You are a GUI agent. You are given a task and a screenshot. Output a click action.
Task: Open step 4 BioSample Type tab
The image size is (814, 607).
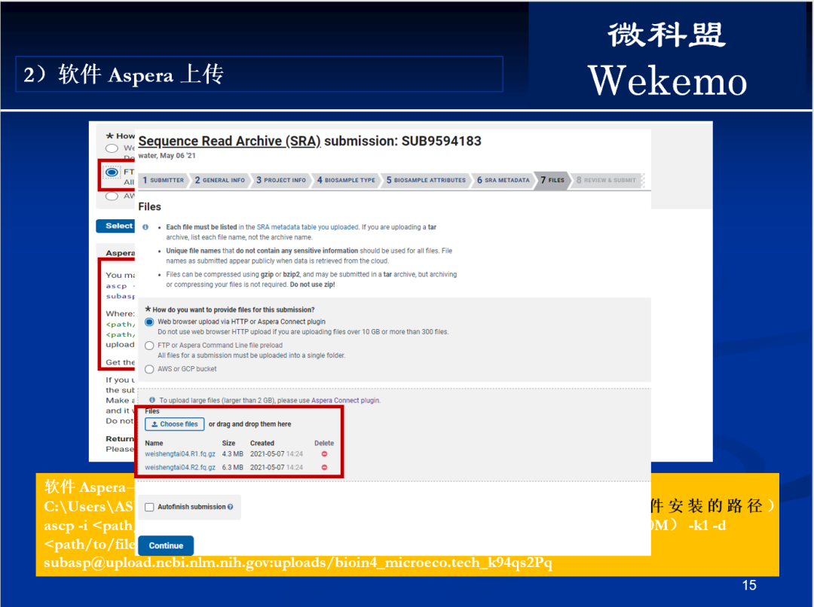(x=346, y=180)
